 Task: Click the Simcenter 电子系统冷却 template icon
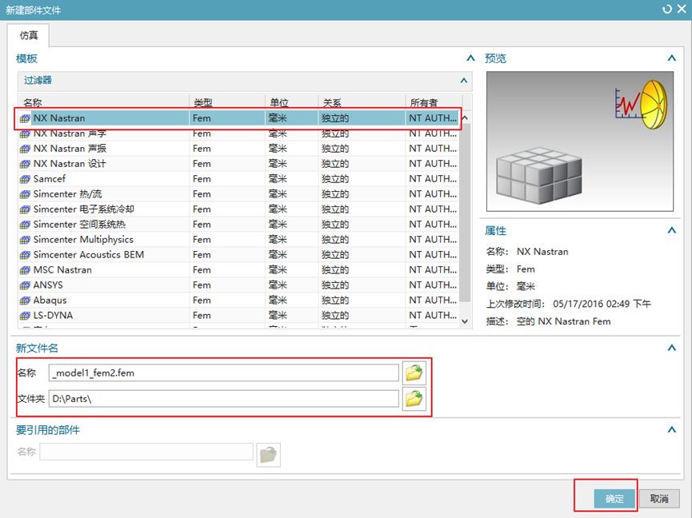(25, 209)
